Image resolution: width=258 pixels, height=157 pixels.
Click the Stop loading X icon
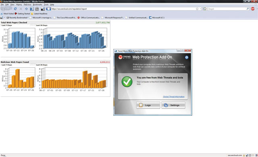[x=21, y=9]
